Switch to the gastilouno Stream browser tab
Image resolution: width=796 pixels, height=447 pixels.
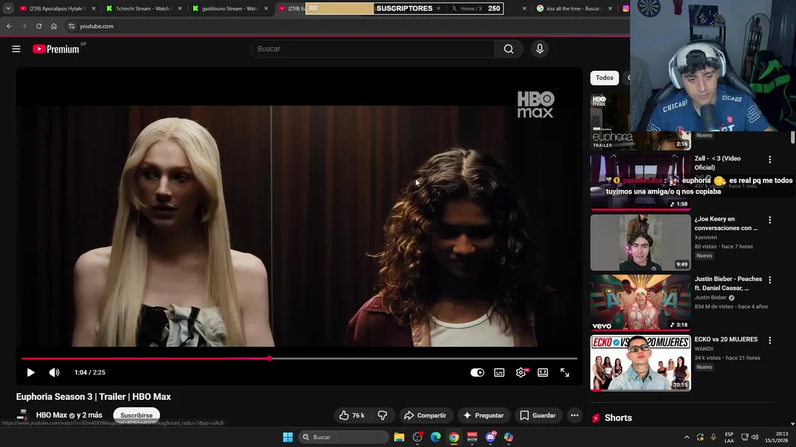[x=229, y=9]
